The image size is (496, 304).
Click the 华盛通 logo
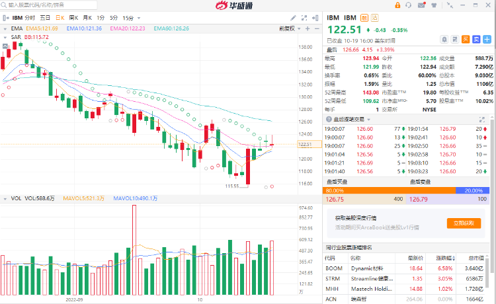pos(234,5)
